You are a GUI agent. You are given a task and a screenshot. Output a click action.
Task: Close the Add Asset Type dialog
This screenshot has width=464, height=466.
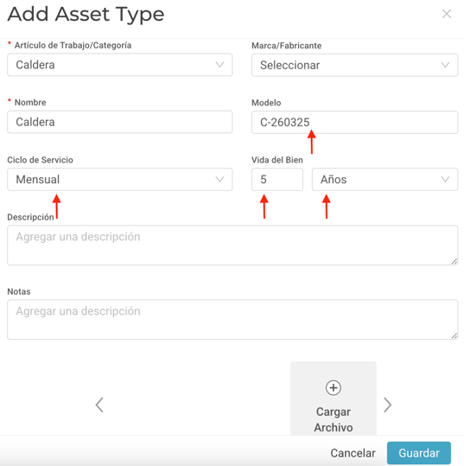tap(447, 14)
